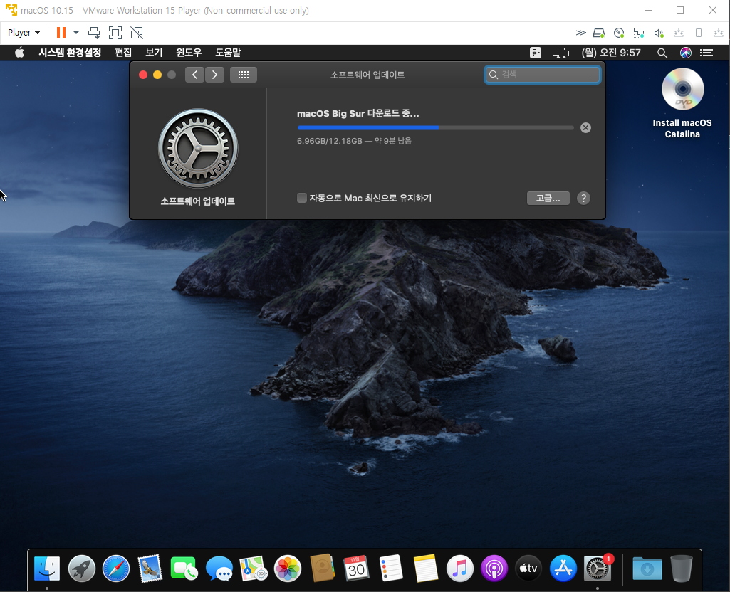Cancel the Big Sur download
The height and width of the screenshot is (592, 730).
[x=585, y=127]
